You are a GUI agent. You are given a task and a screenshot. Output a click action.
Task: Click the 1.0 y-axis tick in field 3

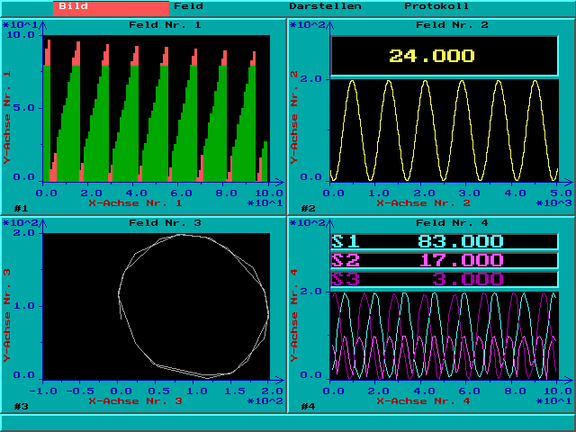click(24, 306)
